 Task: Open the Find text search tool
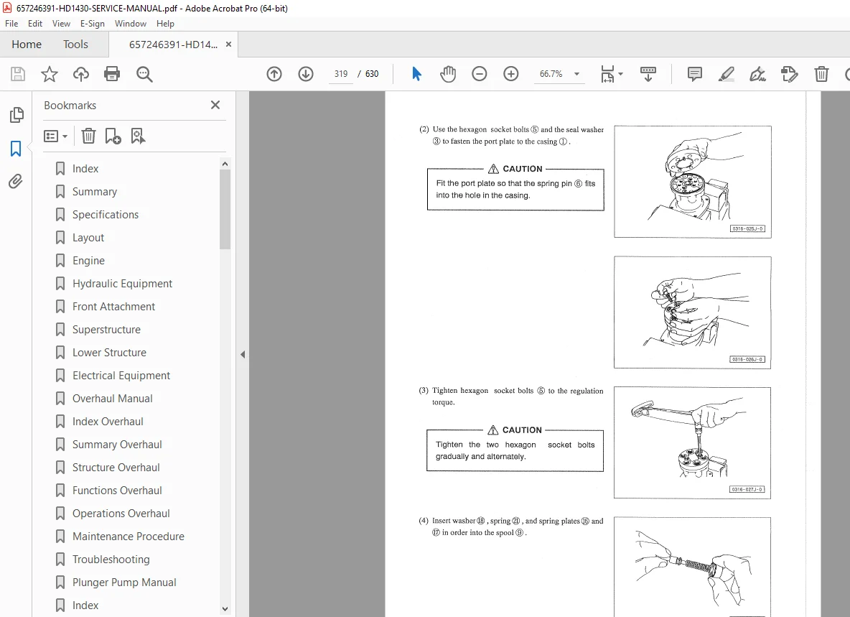pyautogui.click(x=144, y=74)
